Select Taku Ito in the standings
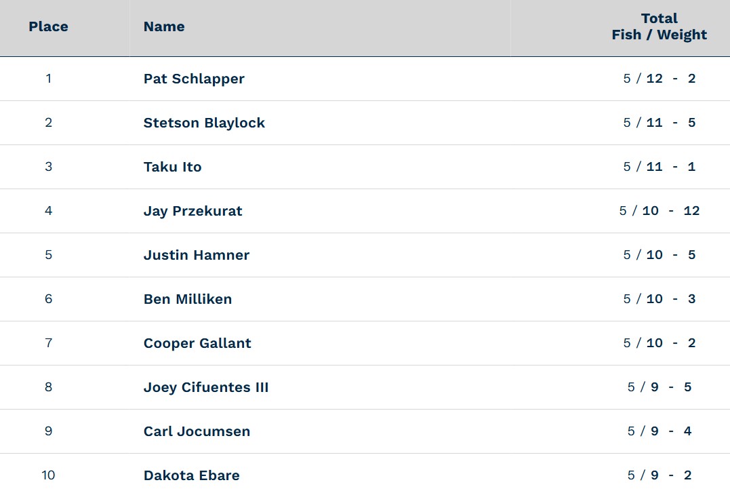730x493 pixels. point(172,167)
